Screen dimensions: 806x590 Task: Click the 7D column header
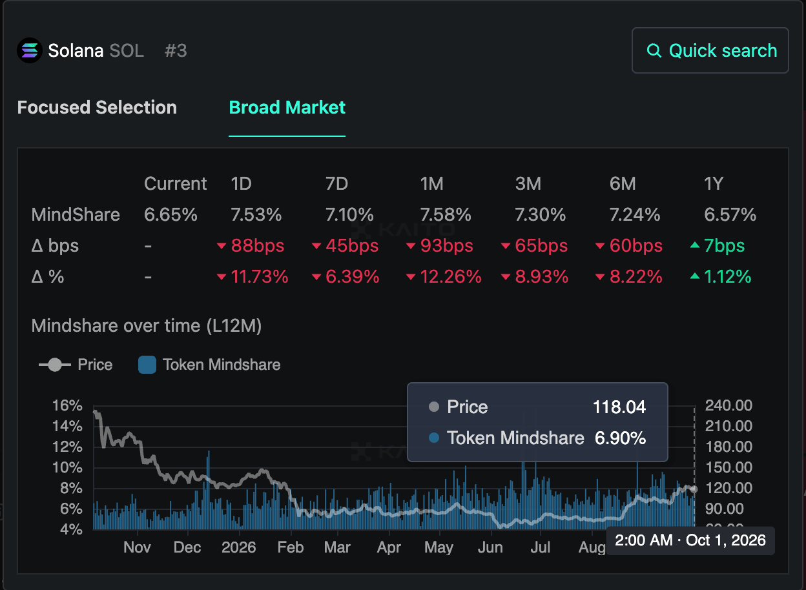(x=336, y=184)
